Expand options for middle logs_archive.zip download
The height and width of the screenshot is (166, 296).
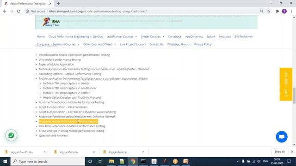pos(94,152)
